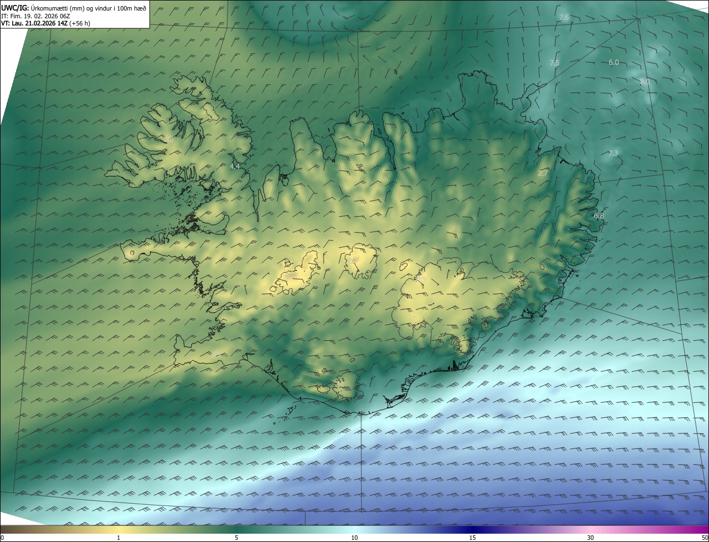Click the color scale tick label '1'
Screen dimensions: 709x542
pyautogui.click(x=119, y=538)
